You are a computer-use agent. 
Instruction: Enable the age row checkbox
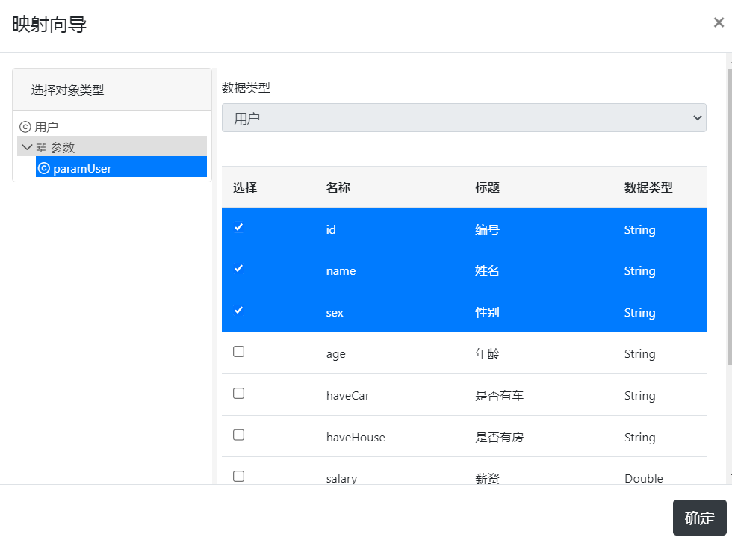coord(239,352)
